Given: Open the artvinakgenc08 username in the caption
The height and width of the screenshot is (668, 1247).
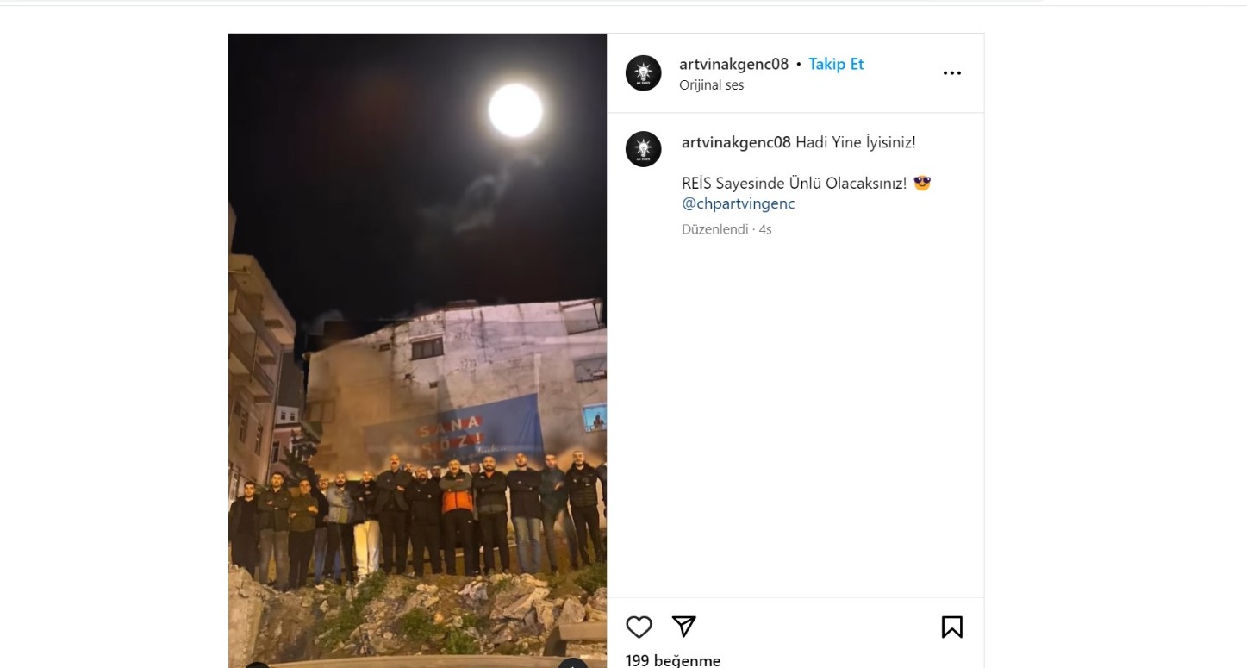Looking at the screenshot, I should point(736,142).
